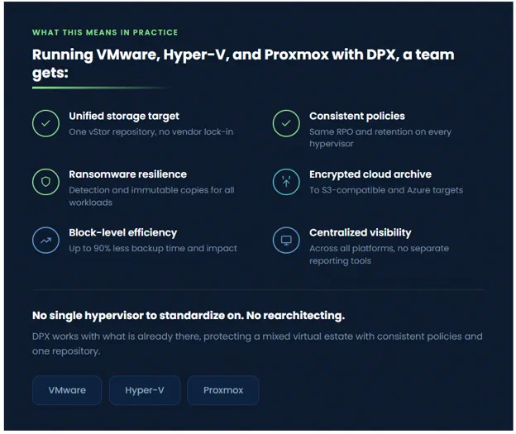This screenshot has height=434, width=516.
Task: Click the green underline bar below the heading
Action: point(102,88)
